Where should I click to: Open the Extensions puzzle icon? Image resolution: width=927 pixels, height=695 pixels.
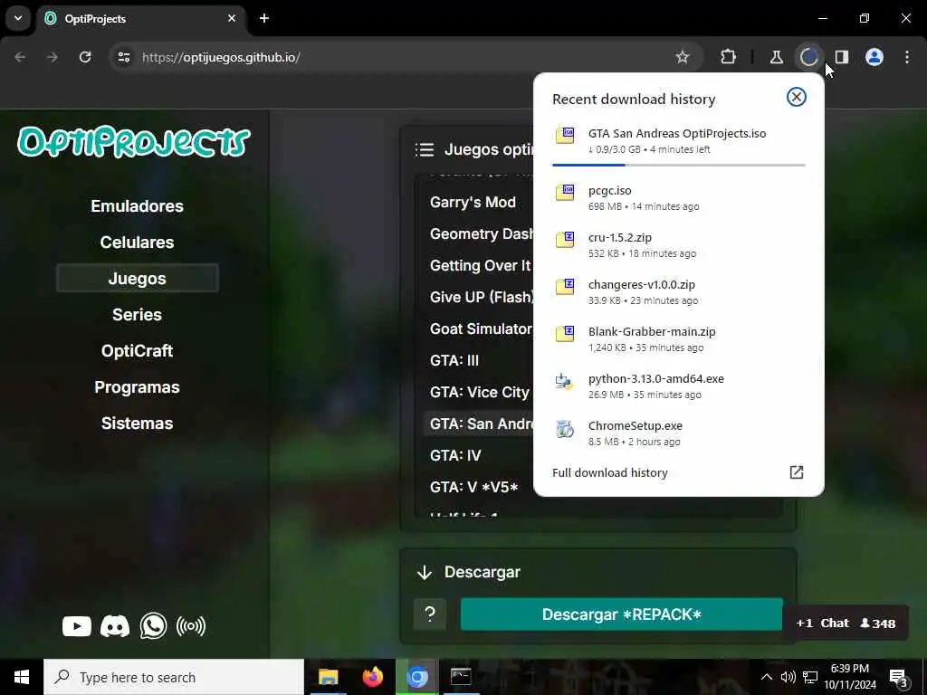(729, 57)
